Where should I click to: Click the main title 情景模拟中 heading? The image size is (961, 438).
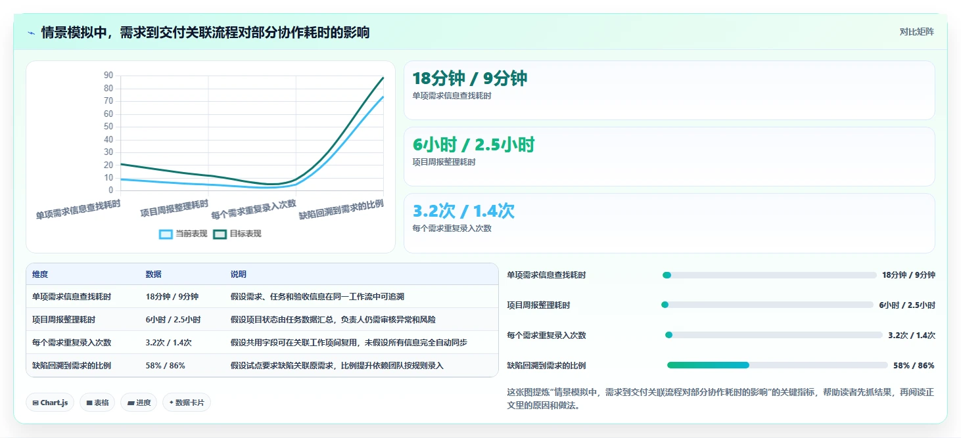(205, 32)
